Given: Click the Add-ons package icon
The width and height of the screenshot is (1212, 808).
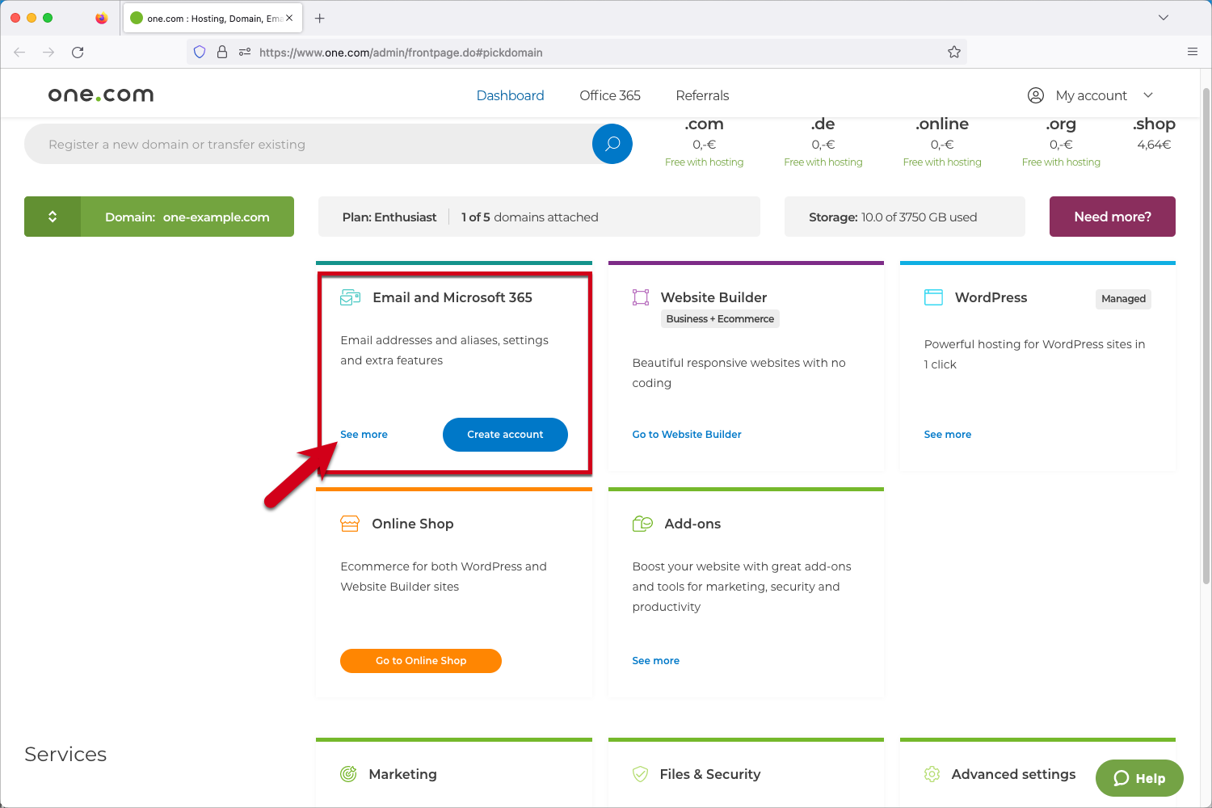Looking at the screenshot, I should (x=642, y=524).
